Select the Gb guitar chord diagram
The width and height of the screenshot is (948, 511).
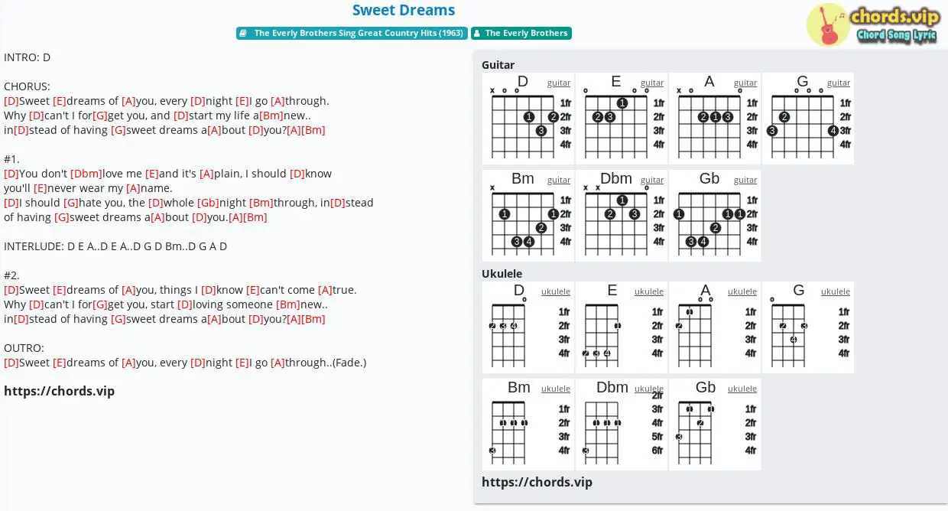click(x=715, y=216)
